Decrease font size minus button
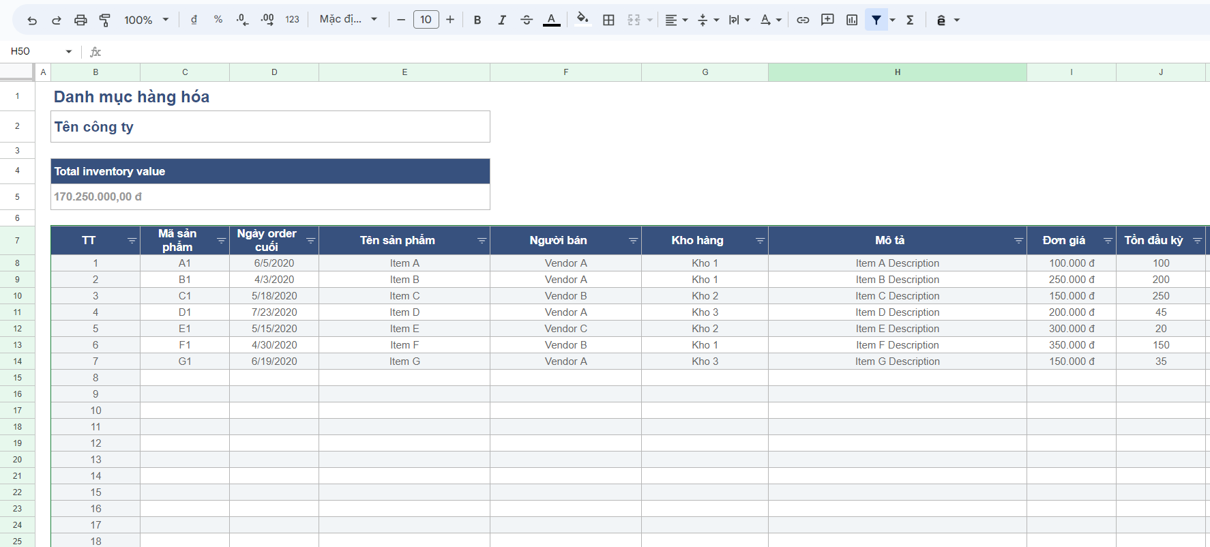The image size is (1210, 547). pyautogui.click(x=401, y=20)
